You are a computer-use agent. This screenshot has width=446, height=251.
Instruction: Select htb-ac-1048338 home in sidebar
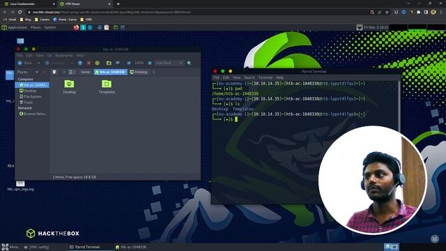32,85
